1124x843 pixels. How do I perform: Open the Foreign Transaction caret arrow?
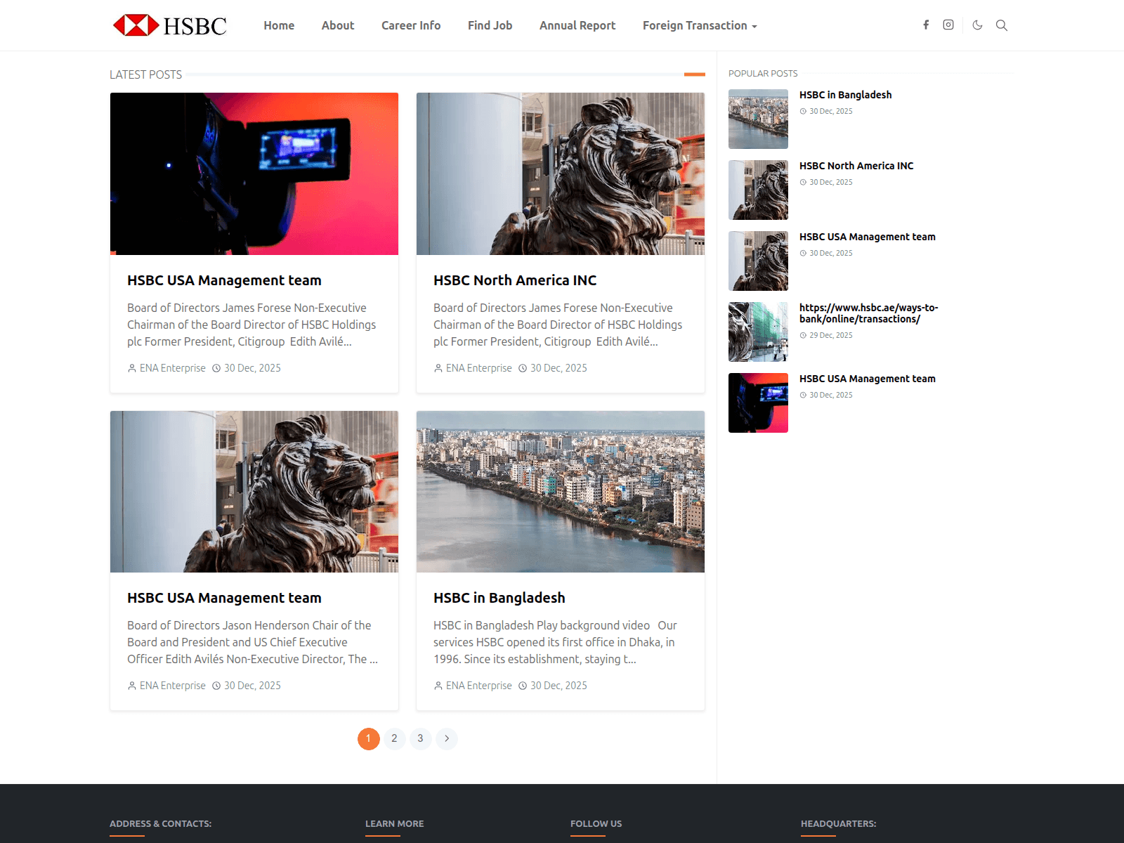pos(754,26)
